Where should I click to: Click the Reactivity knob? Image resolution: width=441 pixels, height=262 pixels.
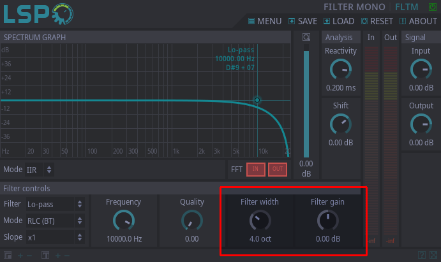pyautogui.click(x=341, y=69)
